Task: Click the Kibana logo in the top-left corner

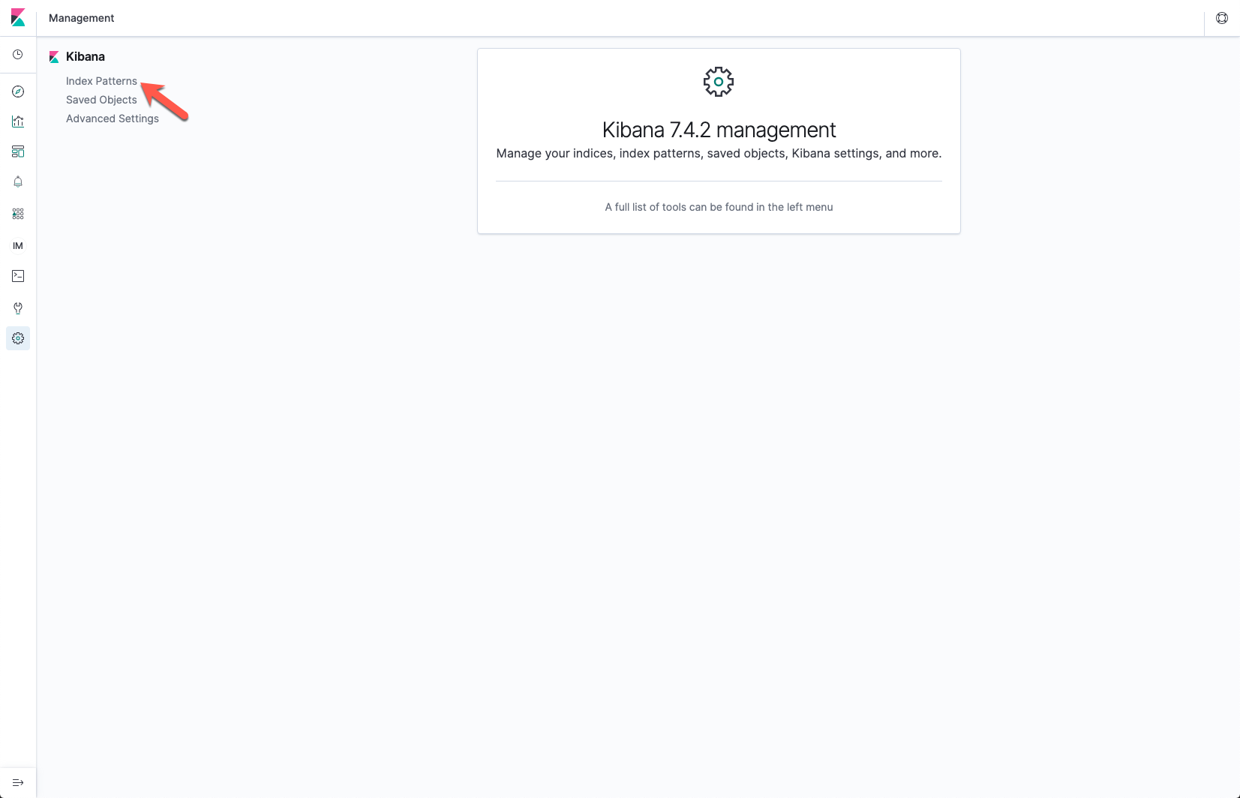Action: [x=18, y=18]
